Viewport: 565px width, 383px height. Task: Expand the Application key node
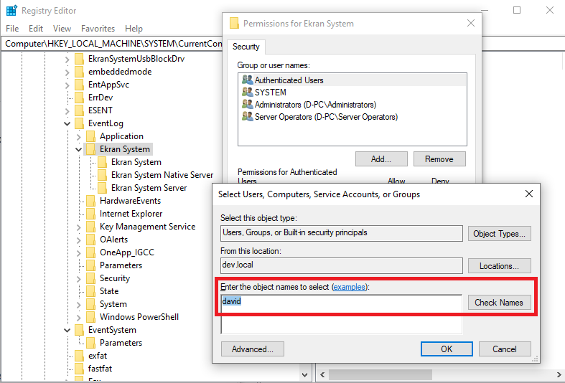(x=78, y=136)
